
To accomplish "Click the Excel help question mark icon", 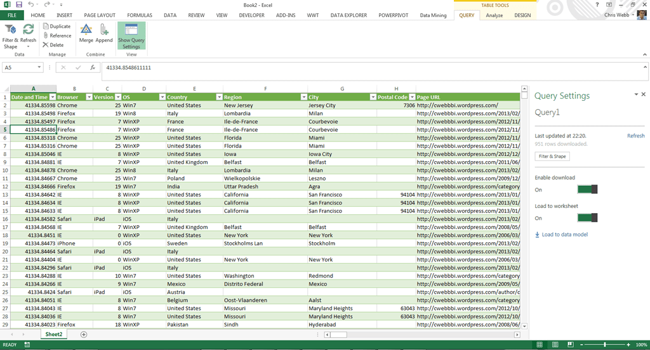I will 597,4.
